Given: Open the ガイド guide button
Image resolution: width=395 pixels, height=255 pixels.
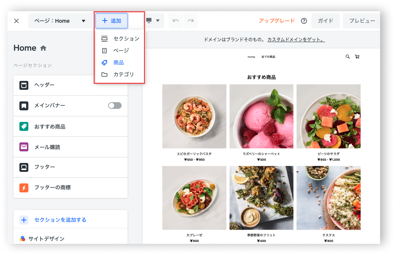Looking at the screenshot, I should coord(326,21).
